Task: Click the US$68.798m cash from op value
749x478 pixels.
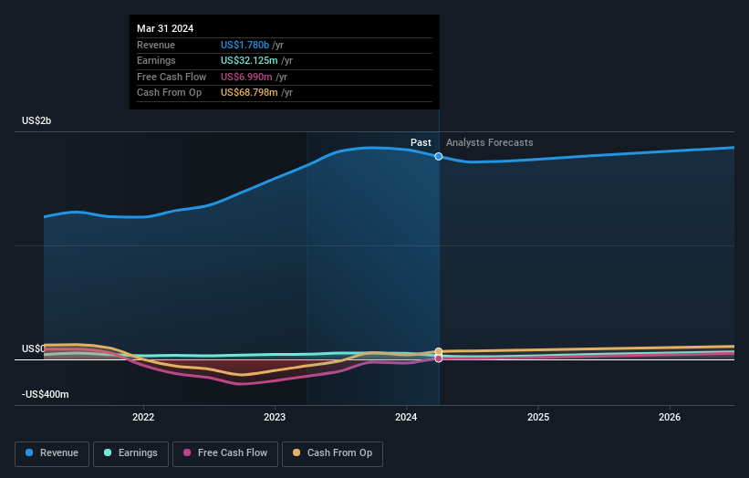Action: click(x=249, y=93)
